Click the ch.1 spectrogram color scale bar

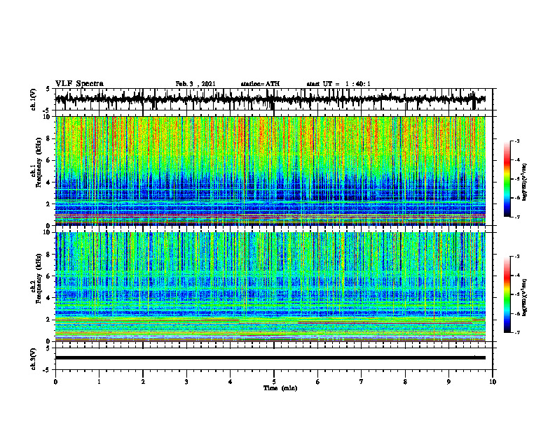[x=507, y=178]
